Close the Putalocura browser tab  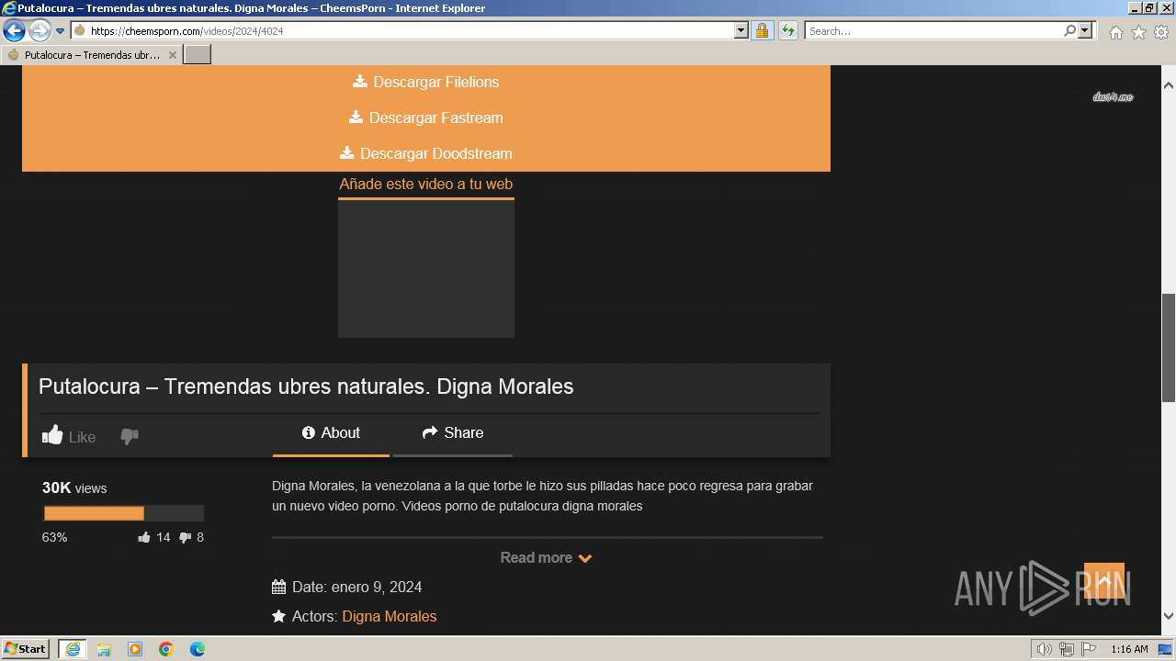click(x=172, y=55)
